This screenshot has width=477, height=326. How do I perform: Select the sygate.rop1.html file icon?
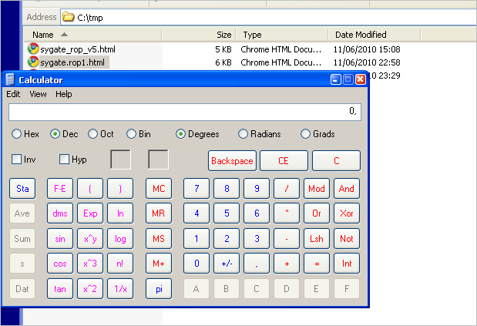(x=33, y=62)
